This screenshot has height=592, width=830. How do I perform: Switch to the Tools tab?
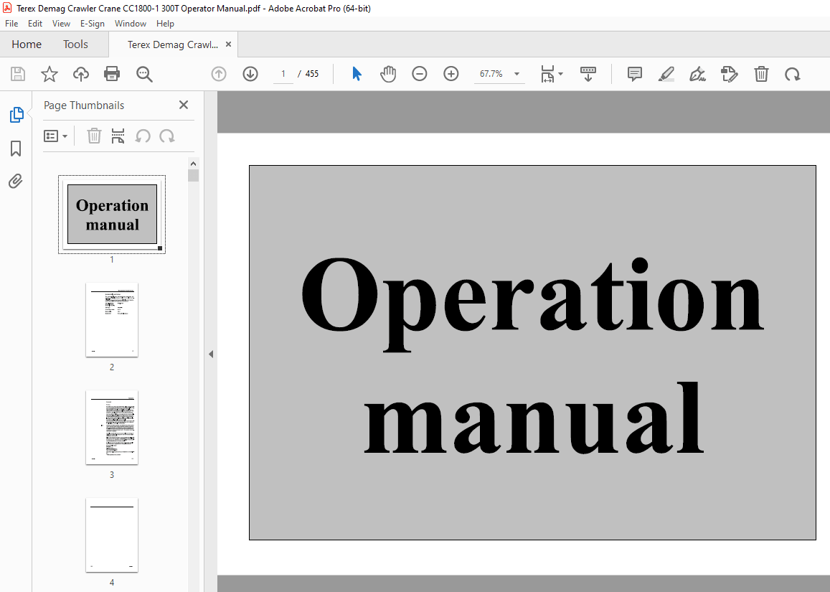click(75, 44)
